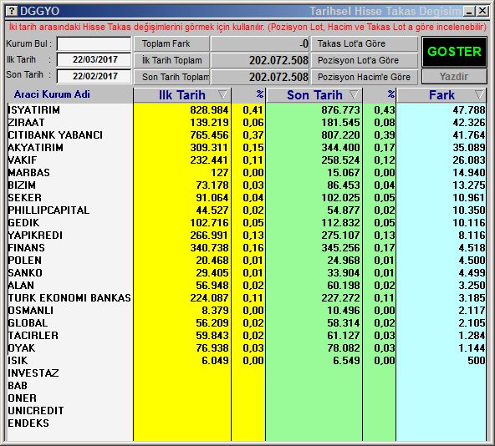Select the ISYATIRIM row
The width and height of the screenshot is (495, 446).
(247, 110)
